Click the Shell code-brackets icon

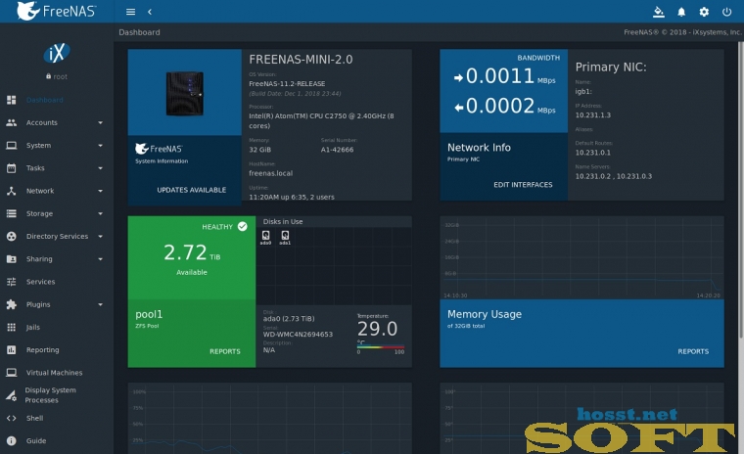[12, 419]
